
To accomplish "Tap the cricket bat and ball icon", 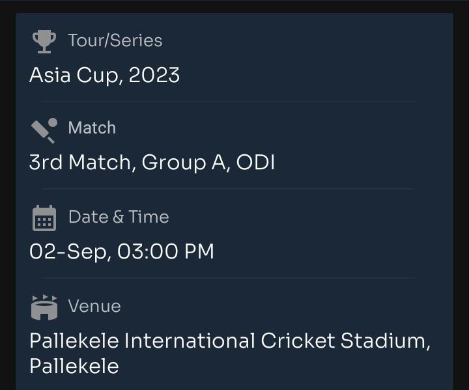I will [44, 130].
